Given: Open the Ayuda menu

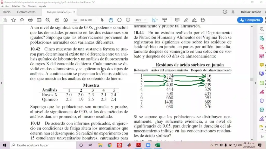Looking at the screenshot, I should click(42, 6).
